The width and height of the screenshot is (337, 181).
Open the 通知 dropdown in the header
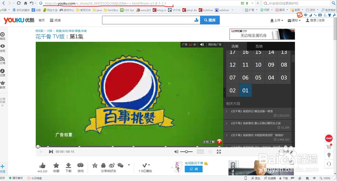[294, 20]
